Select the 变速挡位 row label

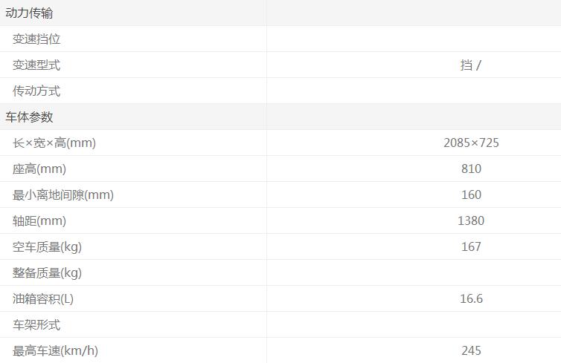(x=36, y=39)
